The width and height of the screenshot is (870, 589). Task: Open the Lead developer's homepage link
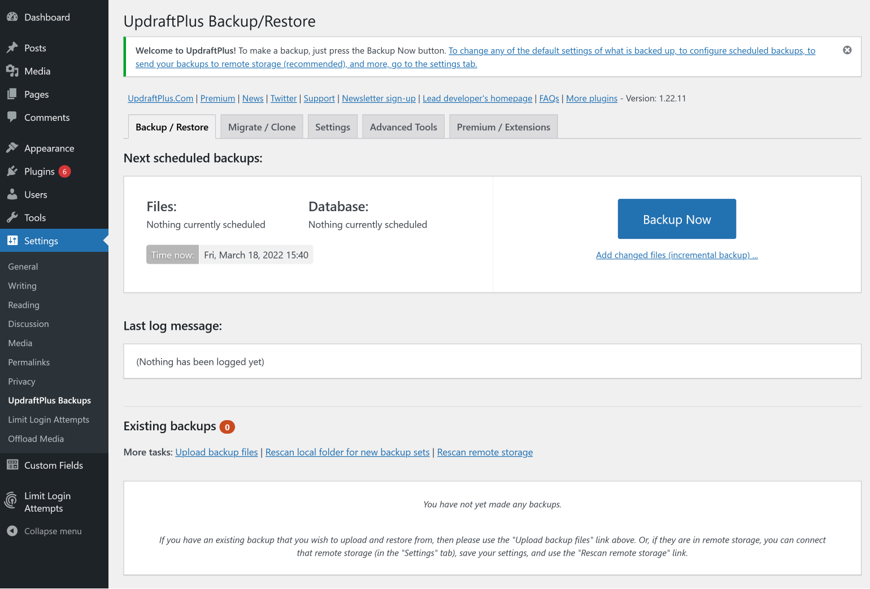[477, 98]
